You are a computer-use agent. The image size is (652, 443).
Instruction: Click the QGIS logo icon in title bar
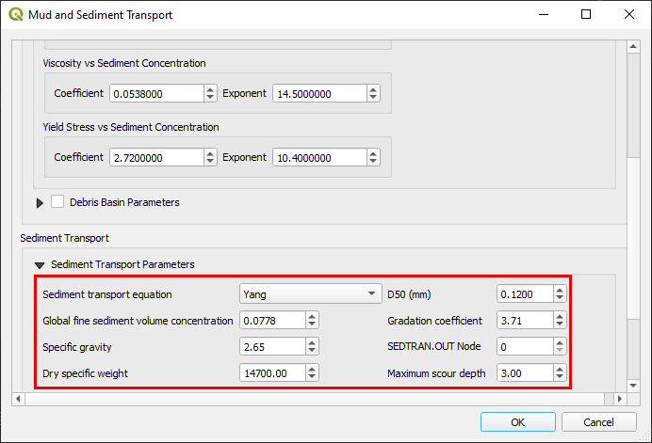click(16, 15)
